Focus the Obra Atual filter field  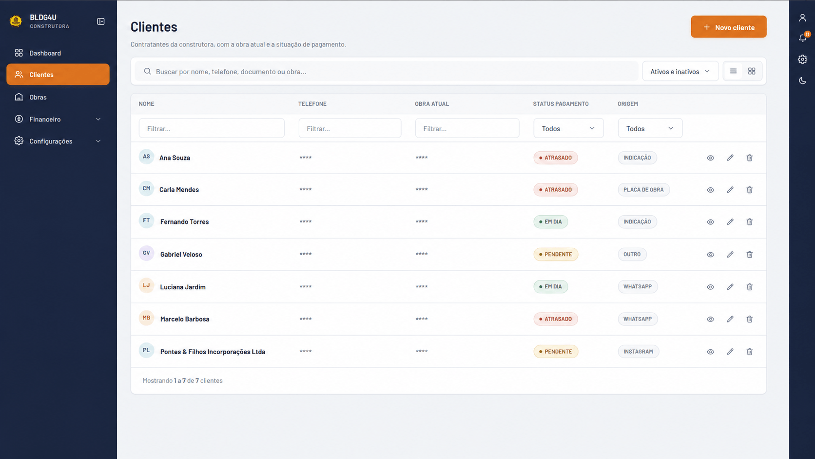click(x=467, y=128)
